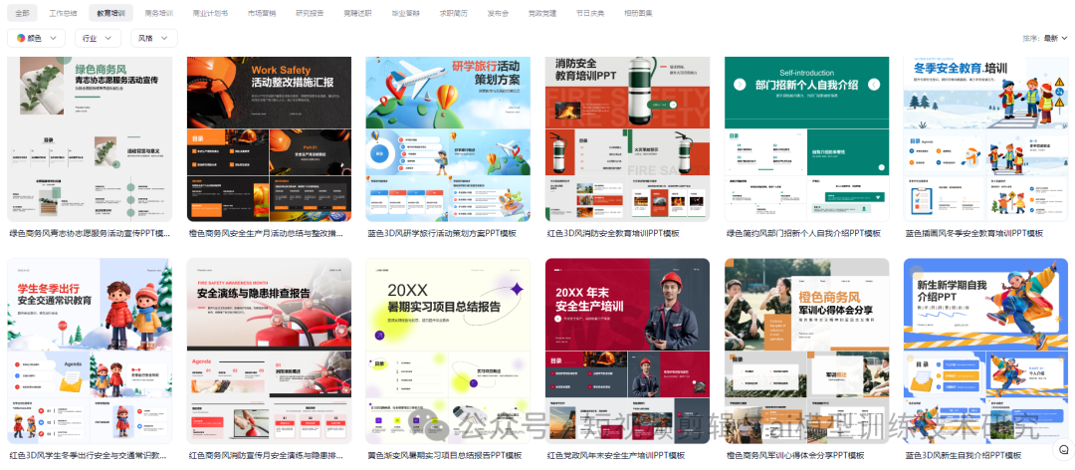Image resolution: width=1075 pixels, height=470 pixels.
Task: Switch to the 市场营销 tab
Action: 262,13
